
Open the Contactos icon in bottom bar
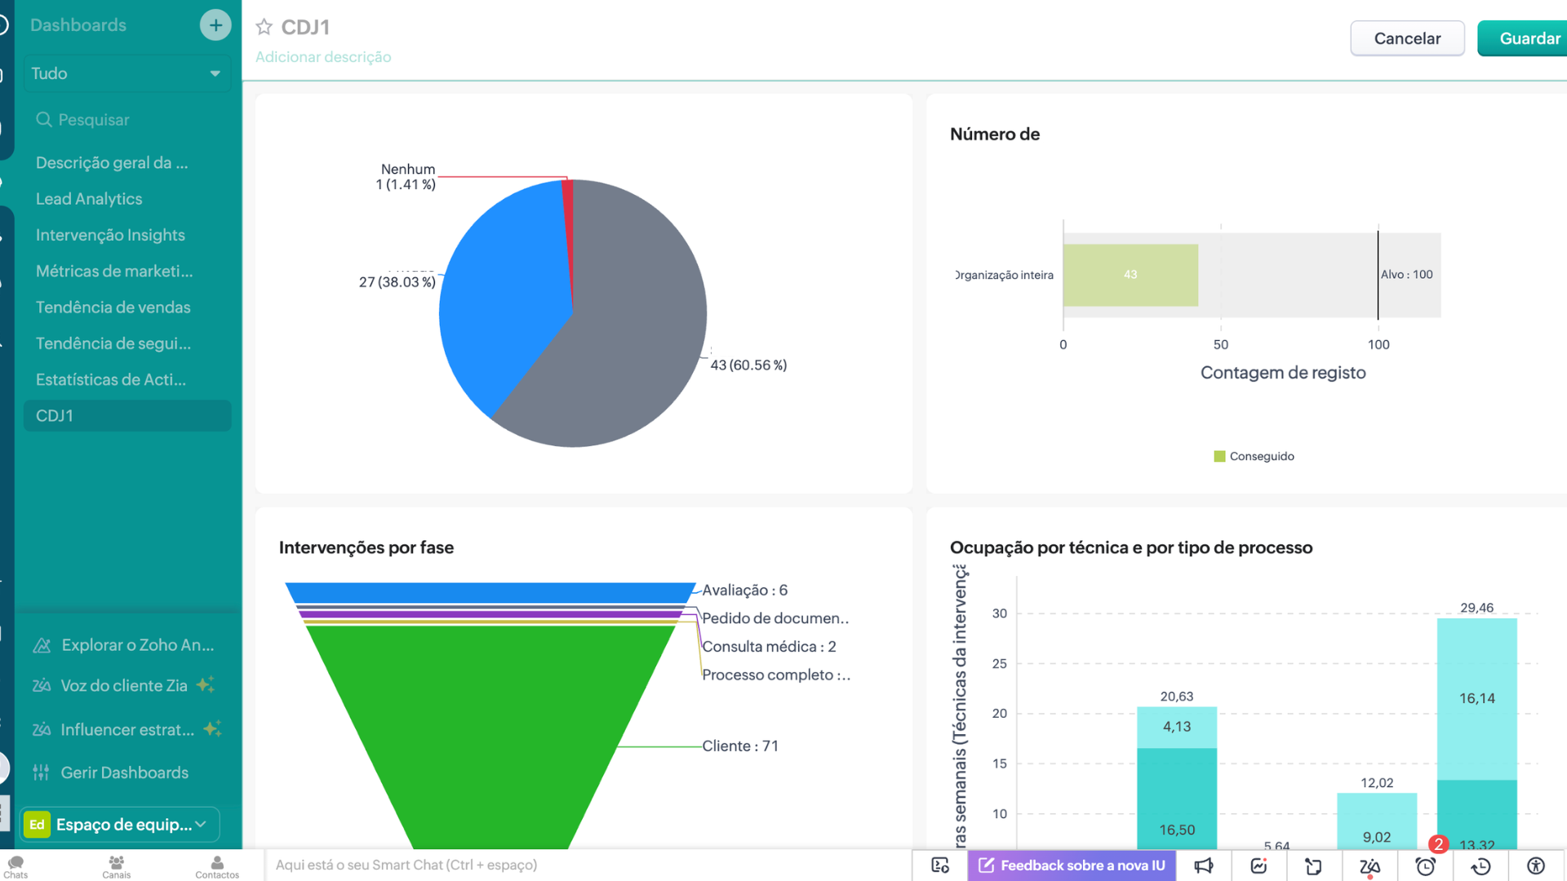tap(217, 866)
